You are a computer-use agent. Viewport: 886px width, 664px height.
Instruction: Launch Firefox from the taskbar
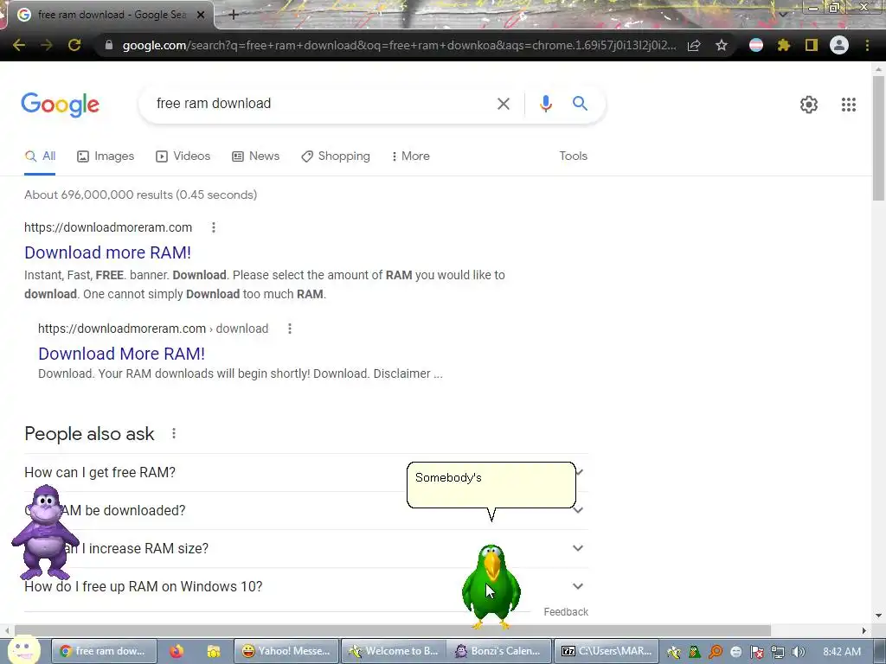(x=177, y=651)
